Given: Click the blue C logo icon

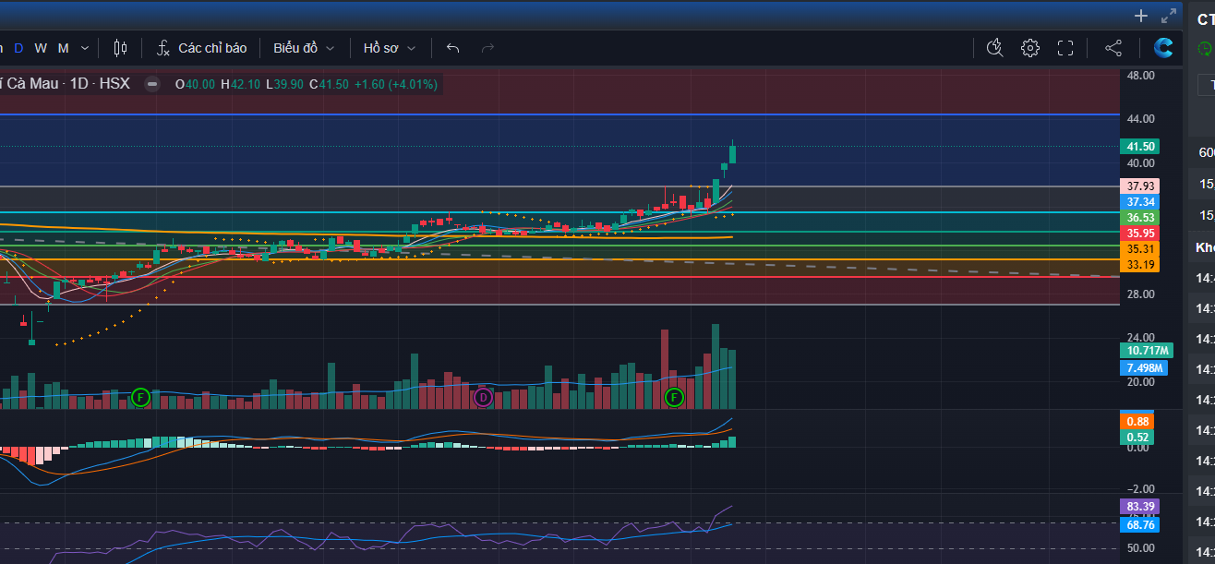Looking at the screenshot, I should (x=1163, y=48).
